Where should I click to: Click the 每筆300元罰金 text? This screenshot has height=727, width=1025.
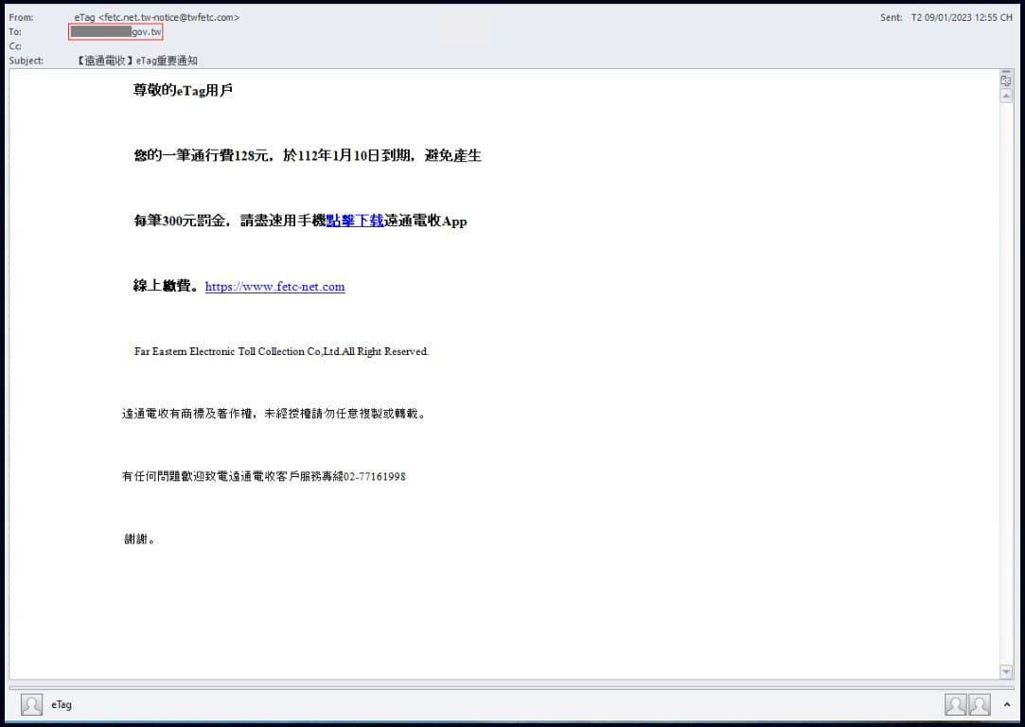(180, 221)
